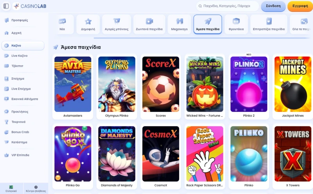Open the CasinoLab logo home link
The width and height of the screenshot is (313, 194).
(30, 6)
